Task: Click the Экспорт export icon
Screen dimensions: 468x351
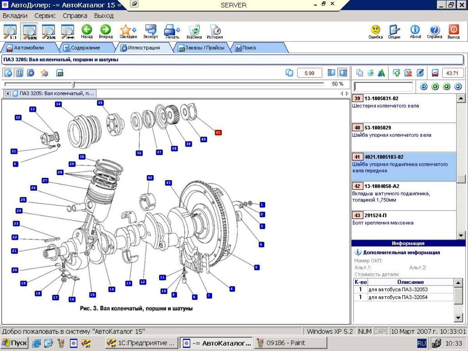Action: coord(151,30)
